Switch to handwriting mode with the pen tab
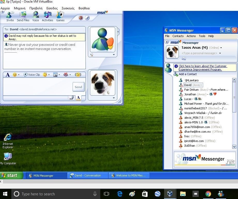 click(71, 98)
